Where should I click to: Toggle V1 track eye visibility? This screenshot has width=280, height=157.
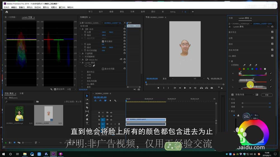tap(111, 120)
